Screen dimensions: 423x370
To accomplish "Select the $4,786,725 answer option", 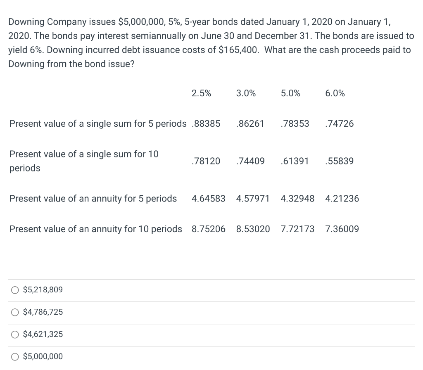I will click(x=14, y=312).
